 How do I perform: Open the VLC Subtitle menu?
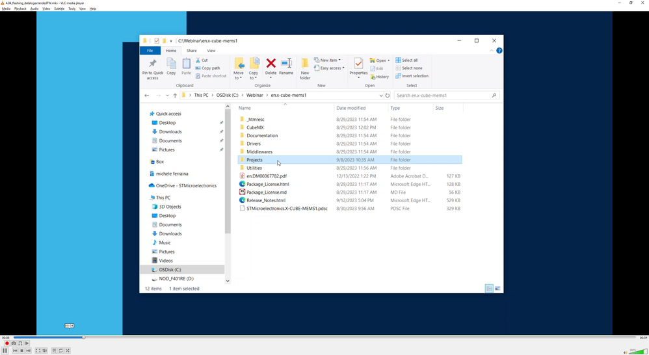pos(59,8)
